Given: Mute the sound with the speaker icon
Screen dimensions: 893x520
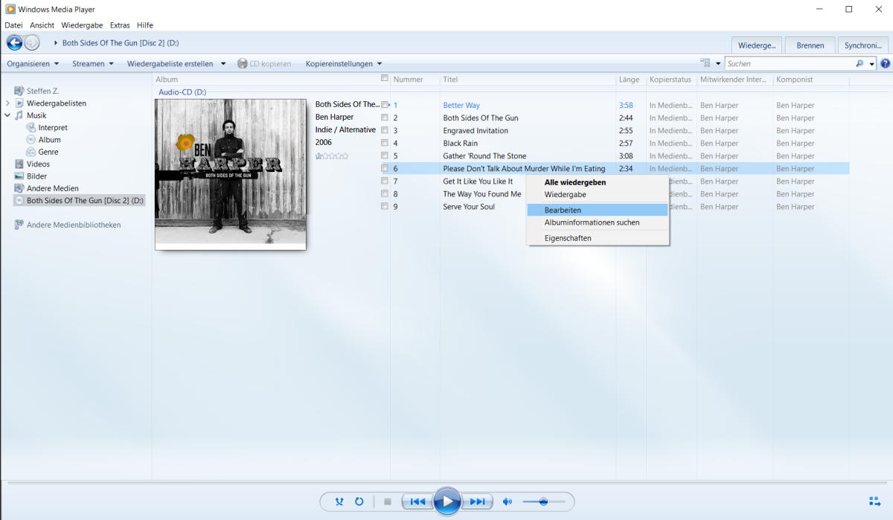Looking at the screenshot, I should point(508,501).
